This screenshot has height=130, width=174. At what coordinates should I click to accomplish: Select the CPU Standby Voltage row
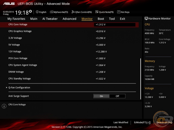pyautogui.click(x=69, y=79)
